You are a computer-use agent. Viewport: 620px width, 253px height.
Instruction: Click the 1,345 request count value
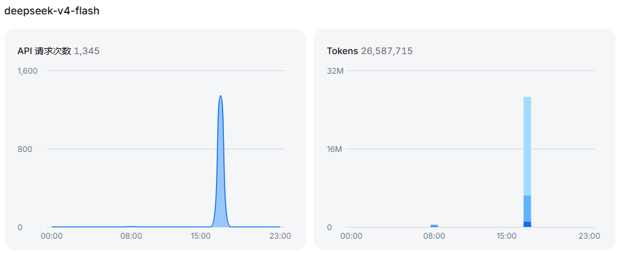coord(87,51)
